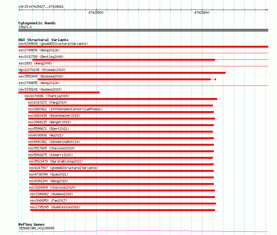The image size is (277, 235).
Task: Open nsv3346482 (Audano2019) variant
Action: click(51, 194)
